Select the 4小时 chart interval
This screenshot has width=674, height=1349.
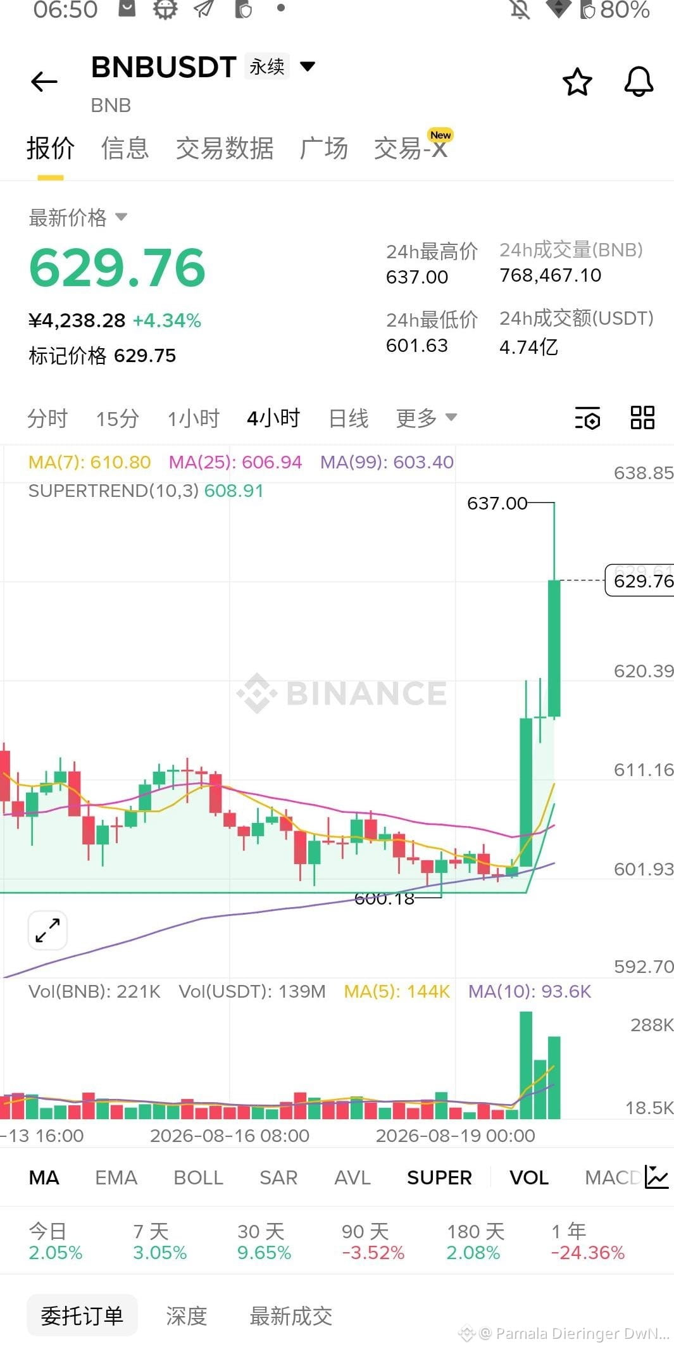click(x=273, y=418)
